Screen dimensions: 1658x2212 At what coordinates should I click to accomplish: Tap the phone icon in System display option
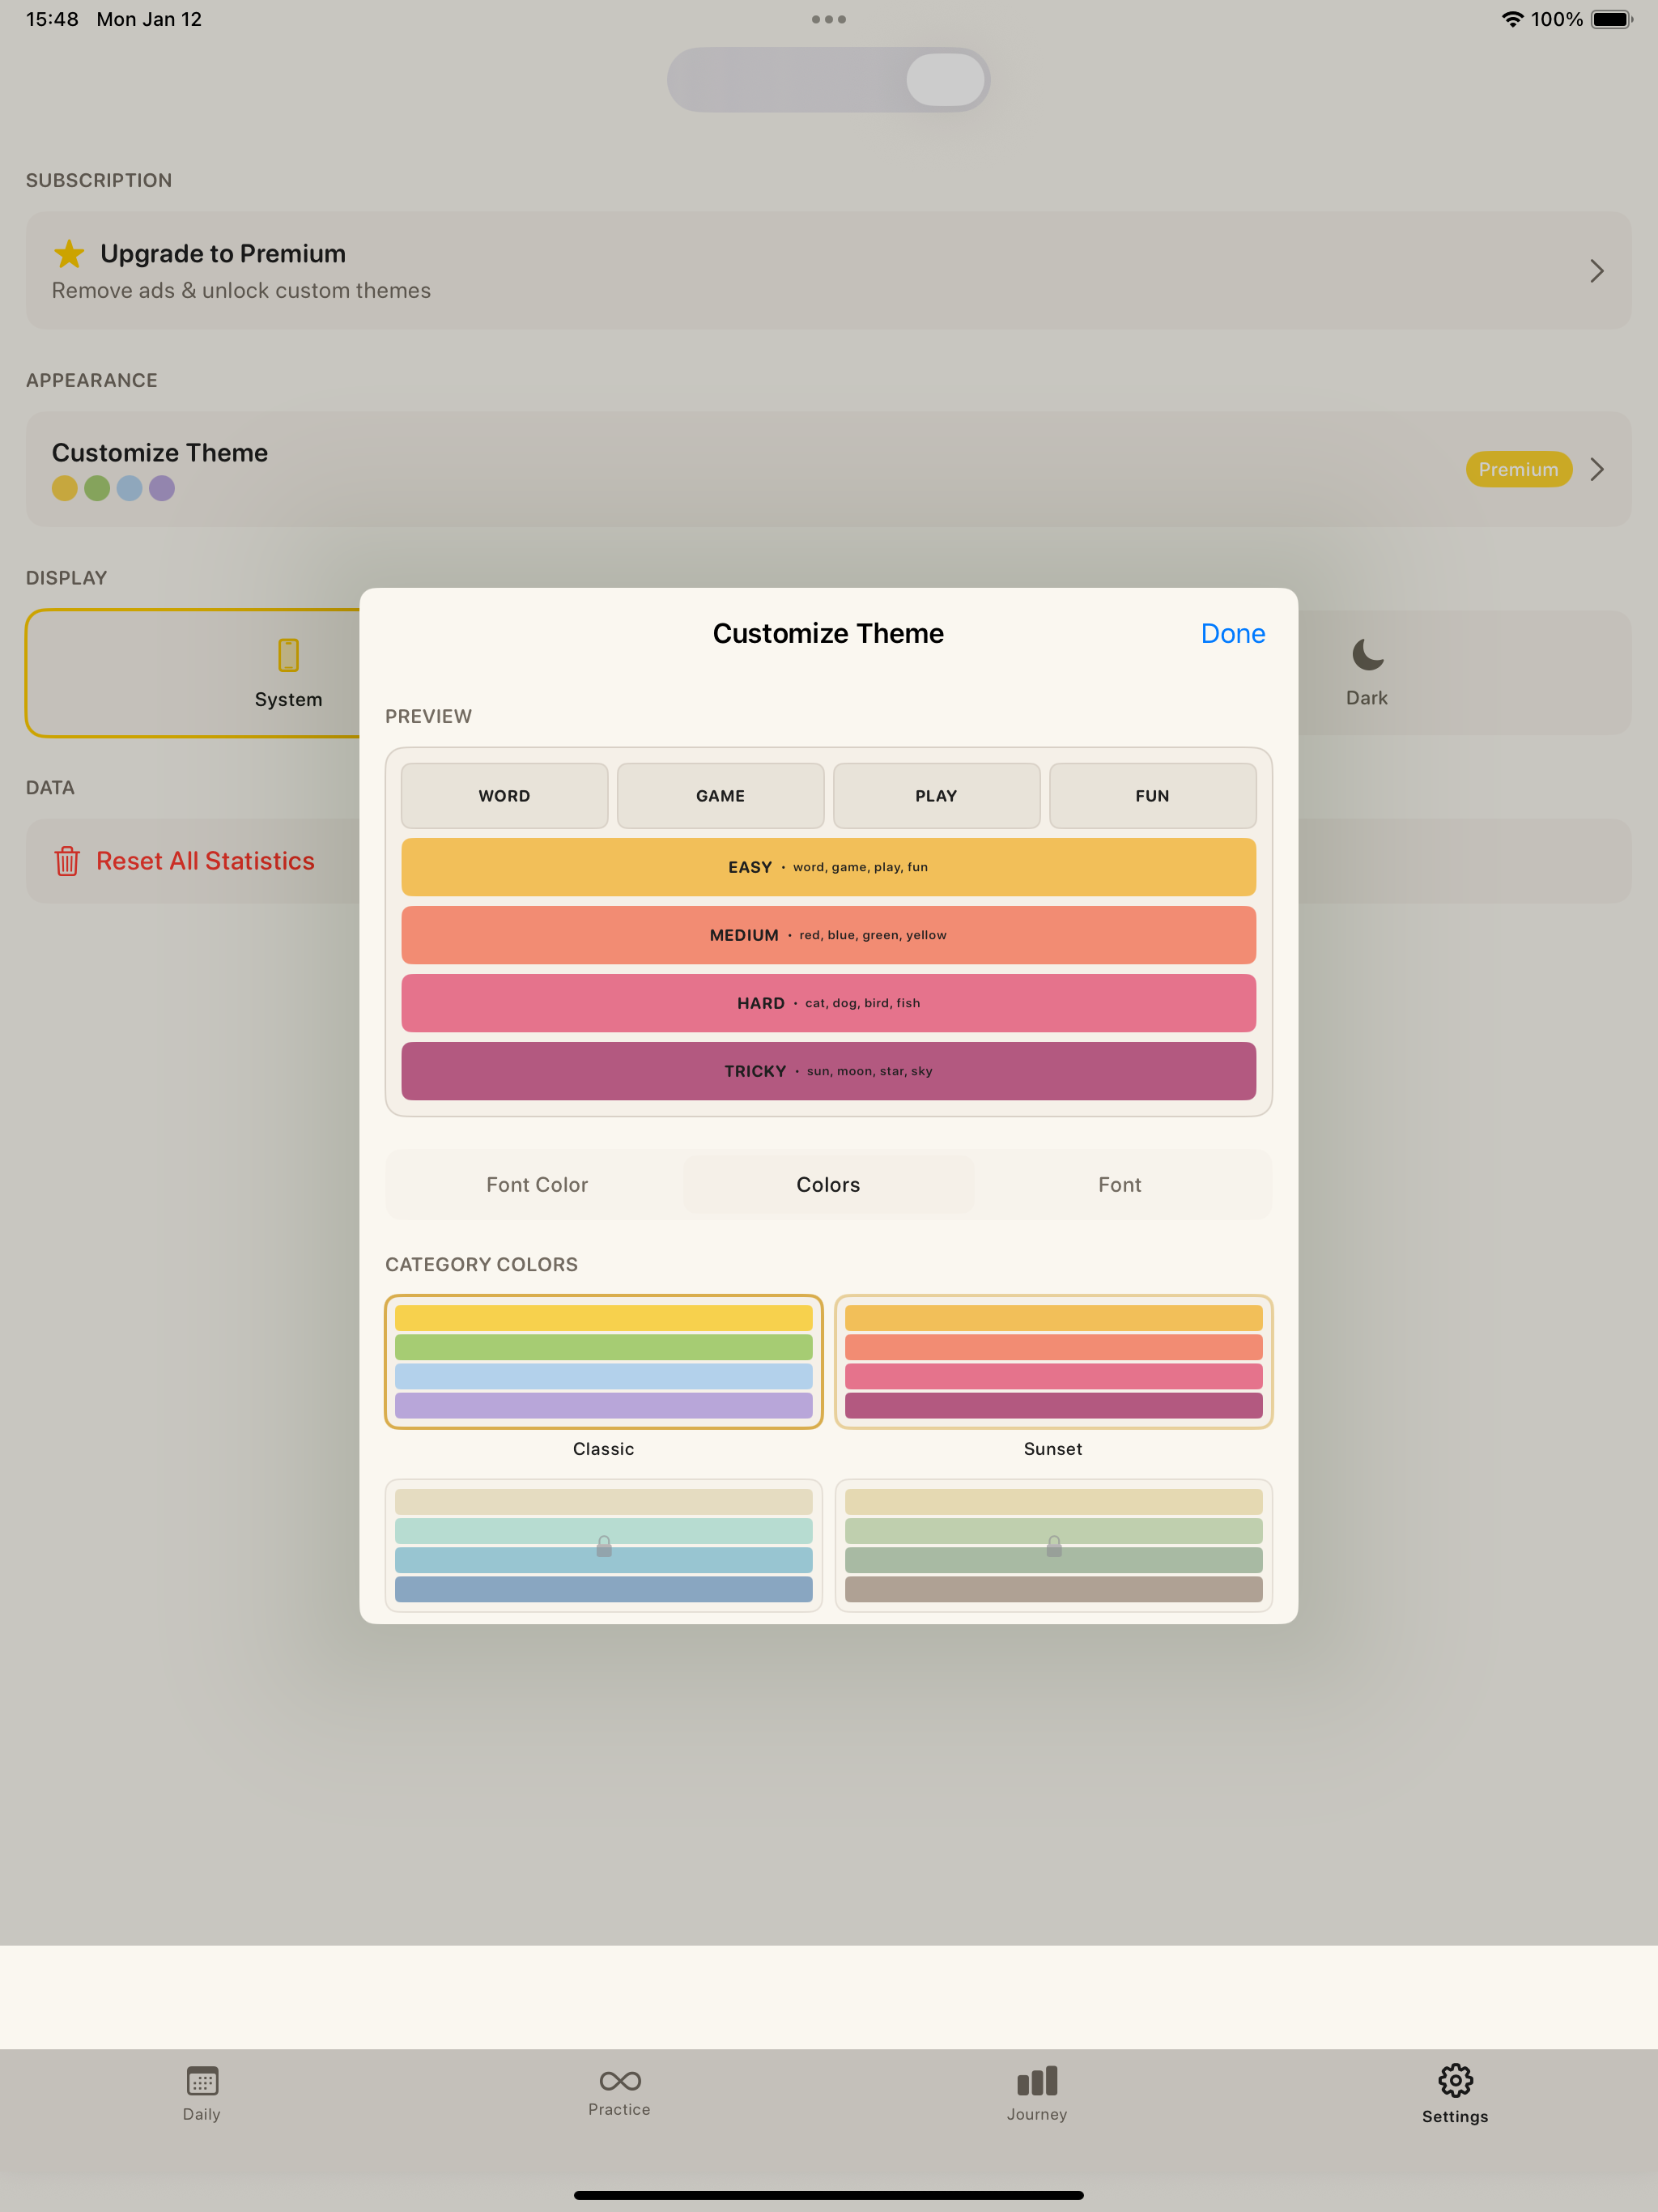(288, 655)
